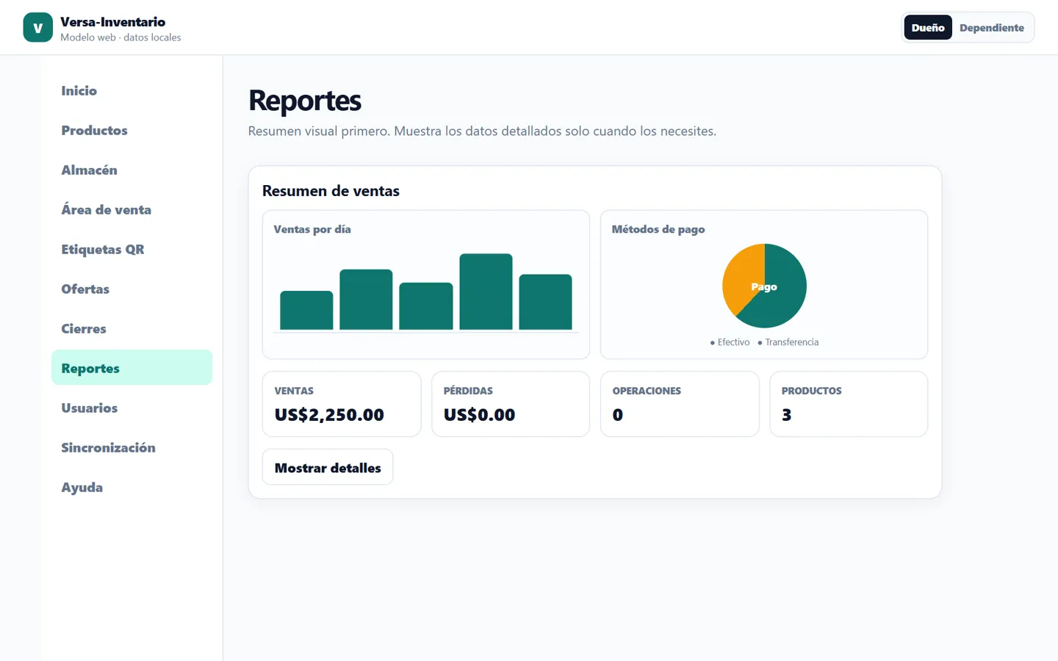Go to Productos section
The height and width of the screenshot is (661, 1058).
point(132,130)
